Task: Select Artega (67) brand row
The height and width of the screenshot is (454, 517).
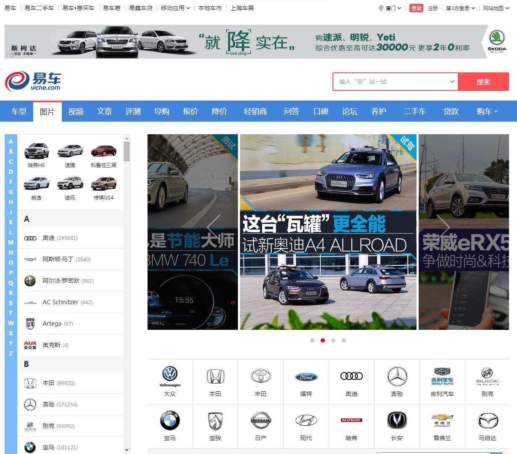Action: tap(70, 324)
